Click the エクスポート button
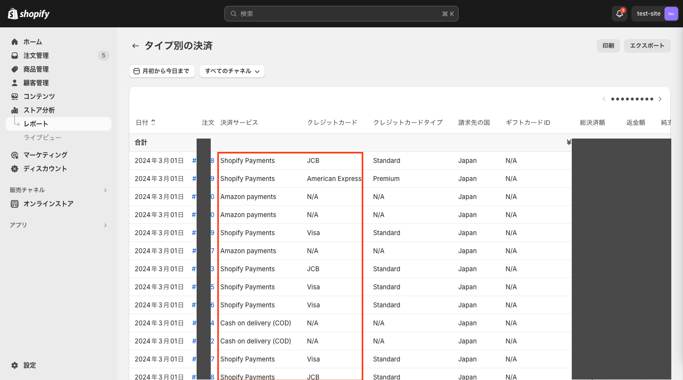The width and height of the screenshot is (683, 380). tap(647, 46)
